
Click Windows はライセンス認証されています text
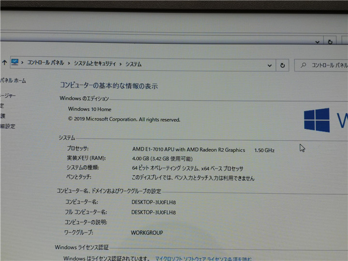tap(106, 259)
